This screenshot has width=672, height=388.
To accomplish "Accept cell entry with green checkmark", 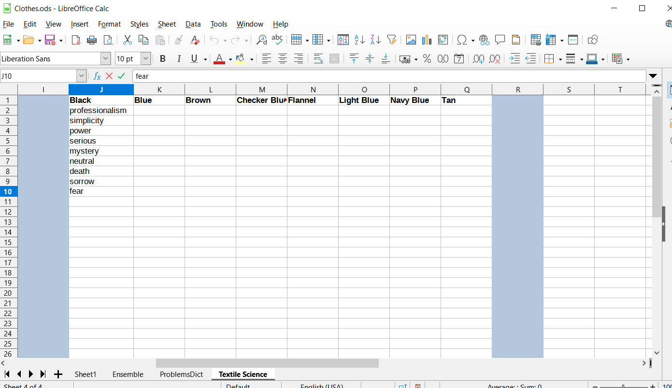I will (x=121, y=76).
